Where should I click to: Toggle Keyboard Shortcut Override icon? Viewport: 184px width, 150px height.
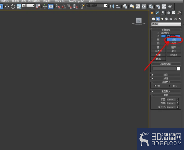pyautogui.click(x=51, y=6)
